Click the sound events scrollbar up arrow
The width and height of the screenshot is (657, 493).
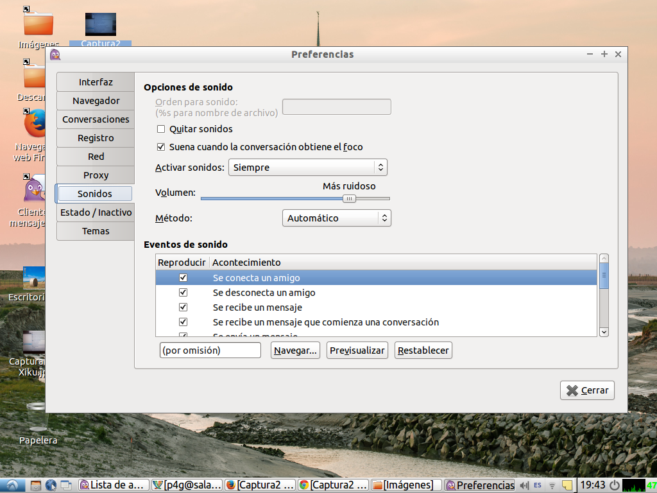coord(604,258)
